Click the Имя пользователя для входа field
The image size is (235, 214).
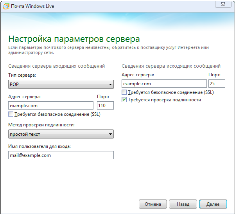coord(61,155)
